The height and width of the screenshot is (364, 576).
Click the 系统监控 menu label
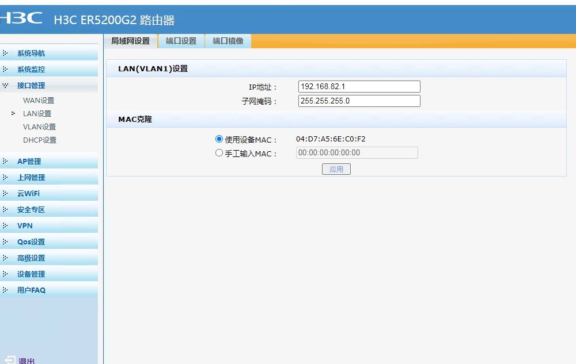31,70
